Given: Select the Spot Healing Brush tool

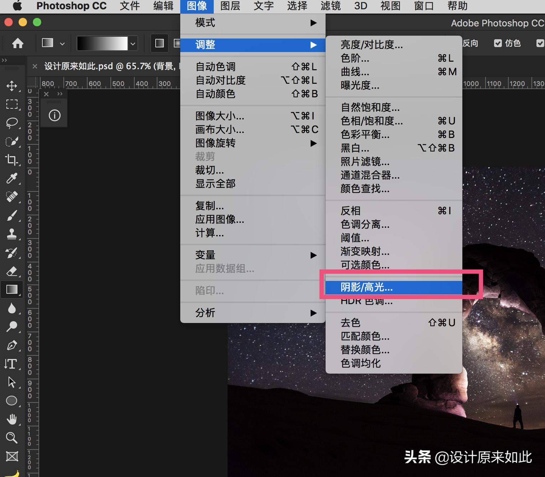Looking at the screenshot, I should (12, 197).
